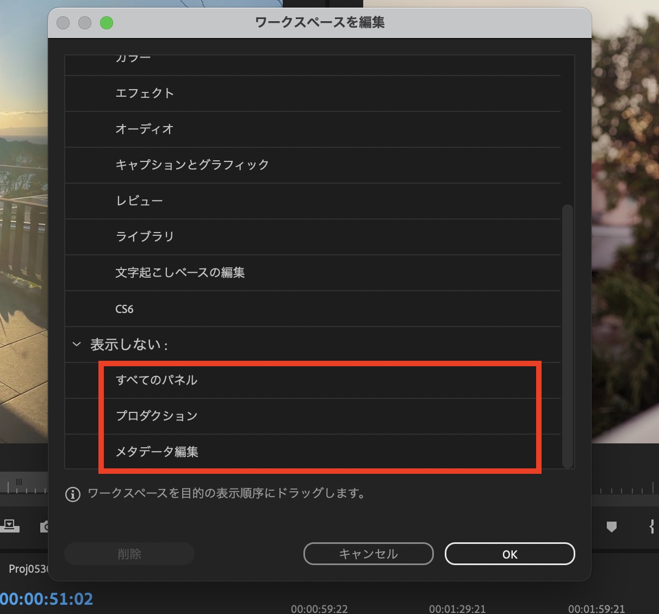The width and height of the screenshot is (659, 614).
Task: Click the camera export frame icon behind dialog
Action: point(45,527)
